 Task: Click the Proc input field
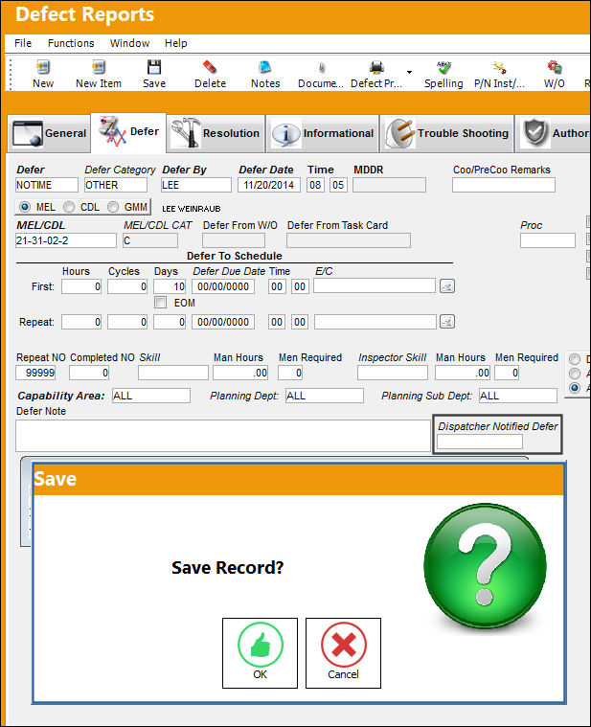pos(548,240)
